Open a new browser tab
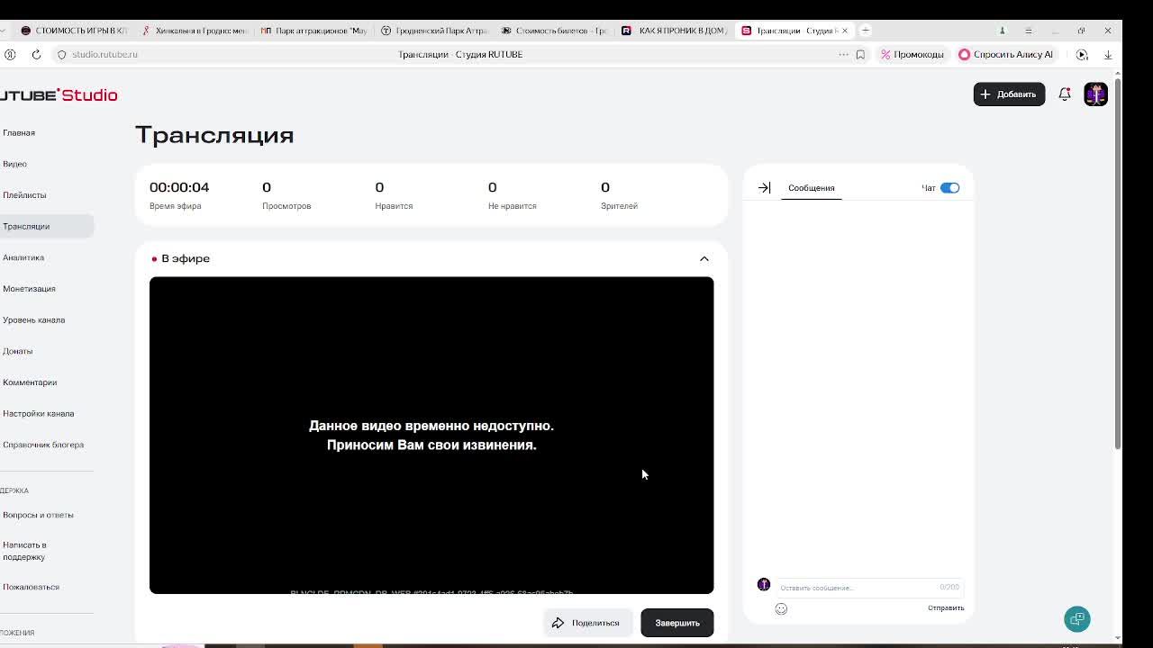This screenshot has height=648, width=1153. point(865,31)
